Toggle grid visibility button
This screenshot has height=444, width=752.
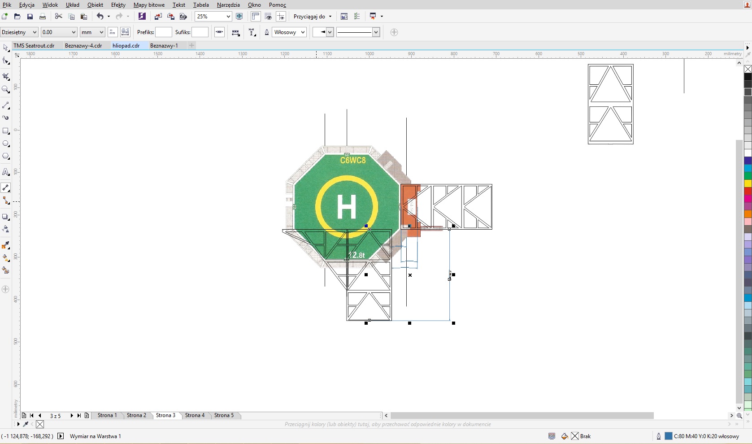[x=268, y=17]
